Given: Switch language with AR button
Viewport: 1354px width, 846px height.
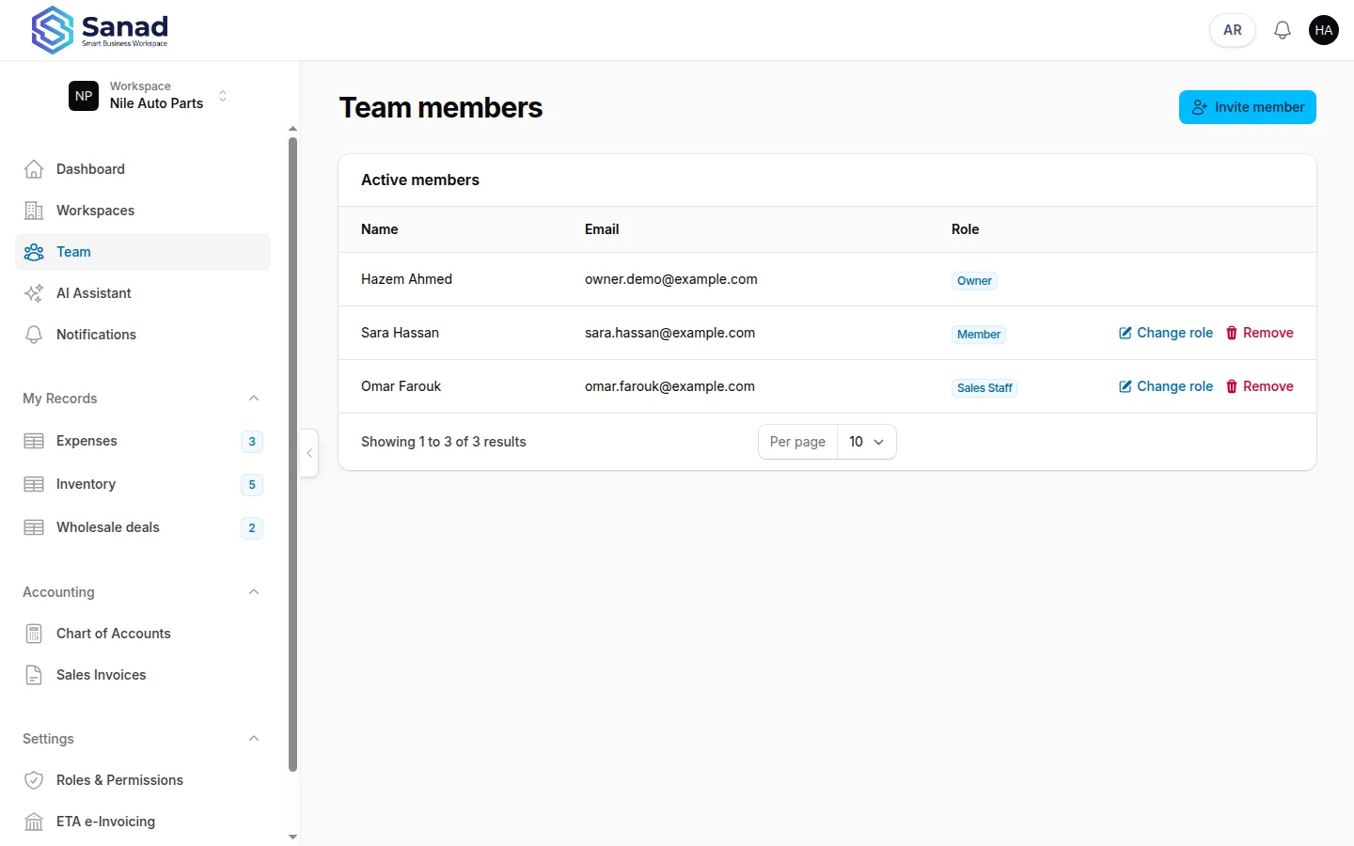Looking at the screenshot, I should click(x=1233, y=30).
